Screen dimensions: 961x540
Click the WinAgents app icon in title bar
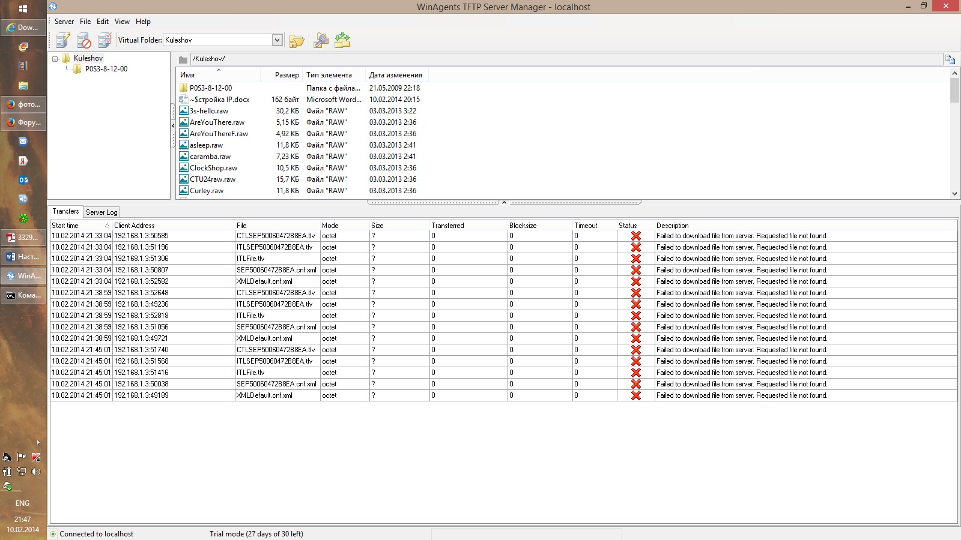click(53, 7)
